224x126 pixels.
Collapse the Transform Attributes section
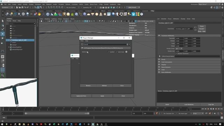pos(159,36)
